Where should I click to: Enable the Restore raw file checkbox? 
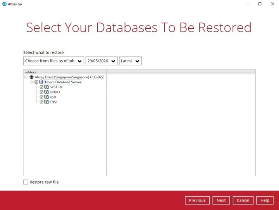point(26,182)
